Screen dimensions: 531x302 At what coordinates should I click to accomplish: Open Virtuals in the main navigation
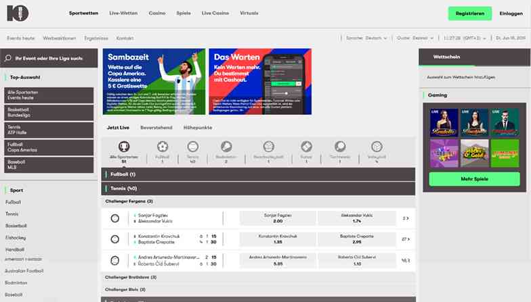click(249, 14)
